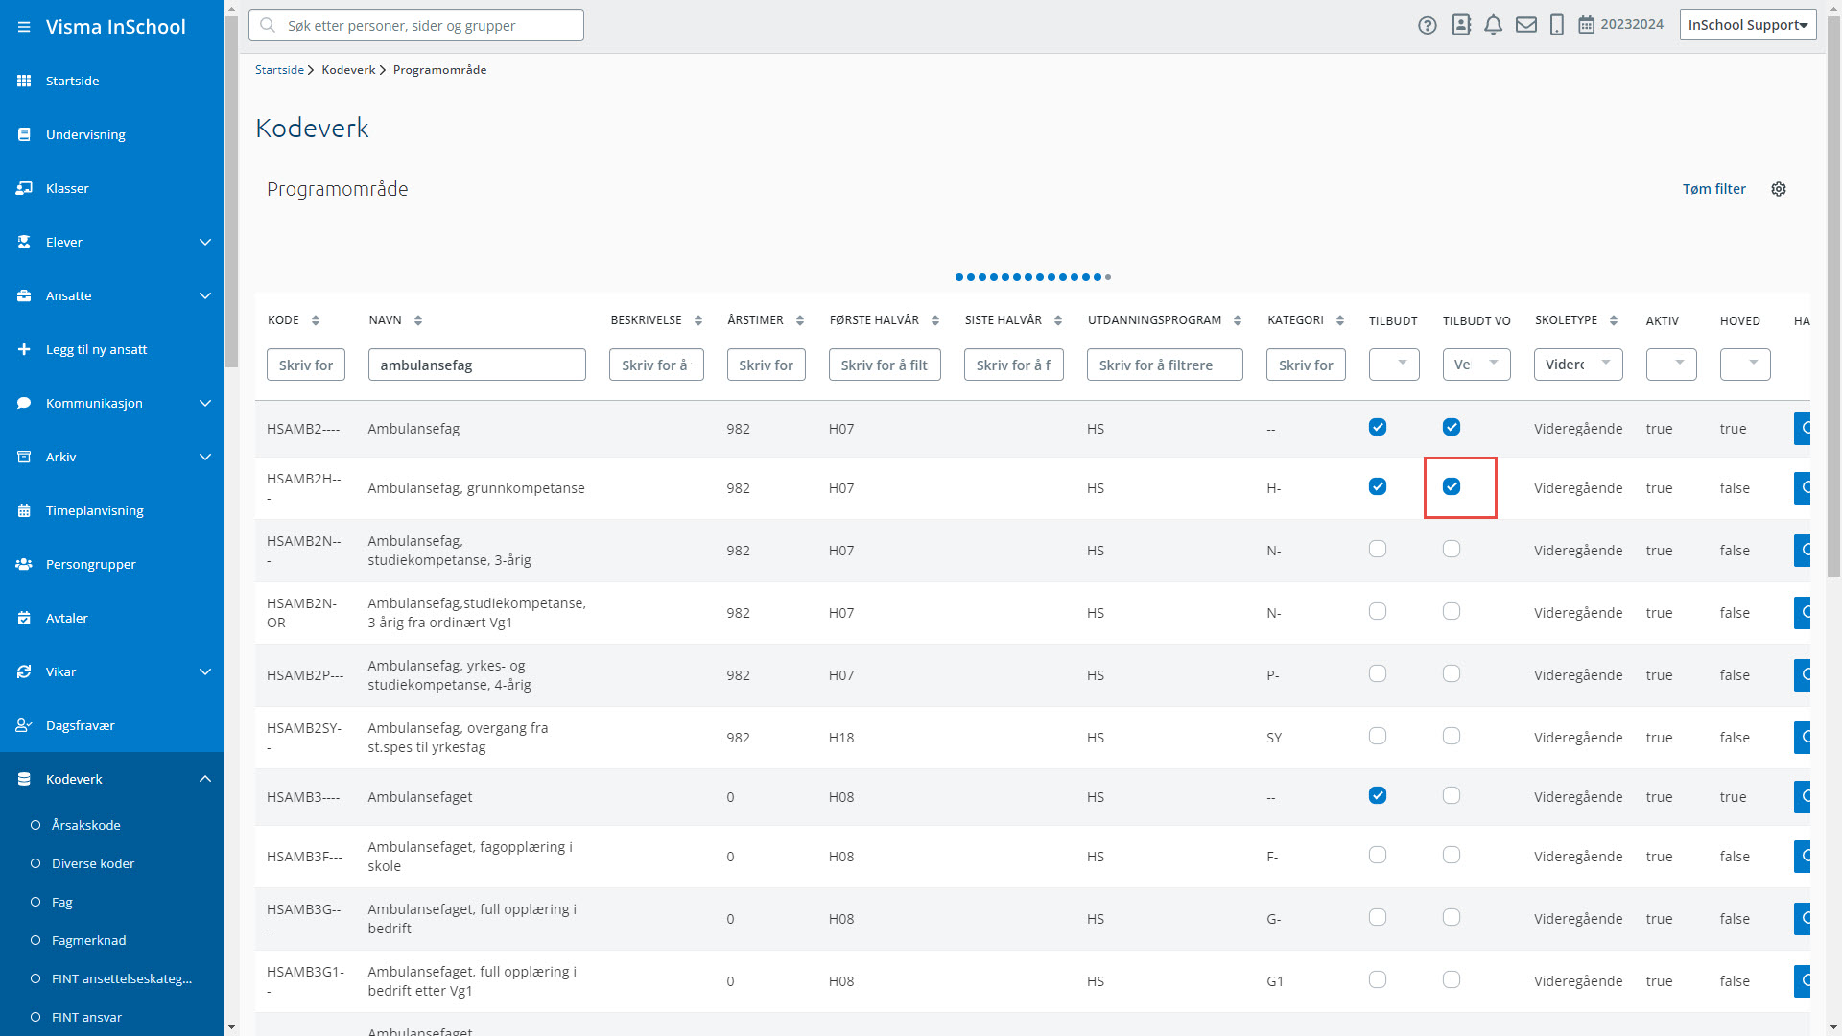Click the search magnifier icon

[269, 25]
